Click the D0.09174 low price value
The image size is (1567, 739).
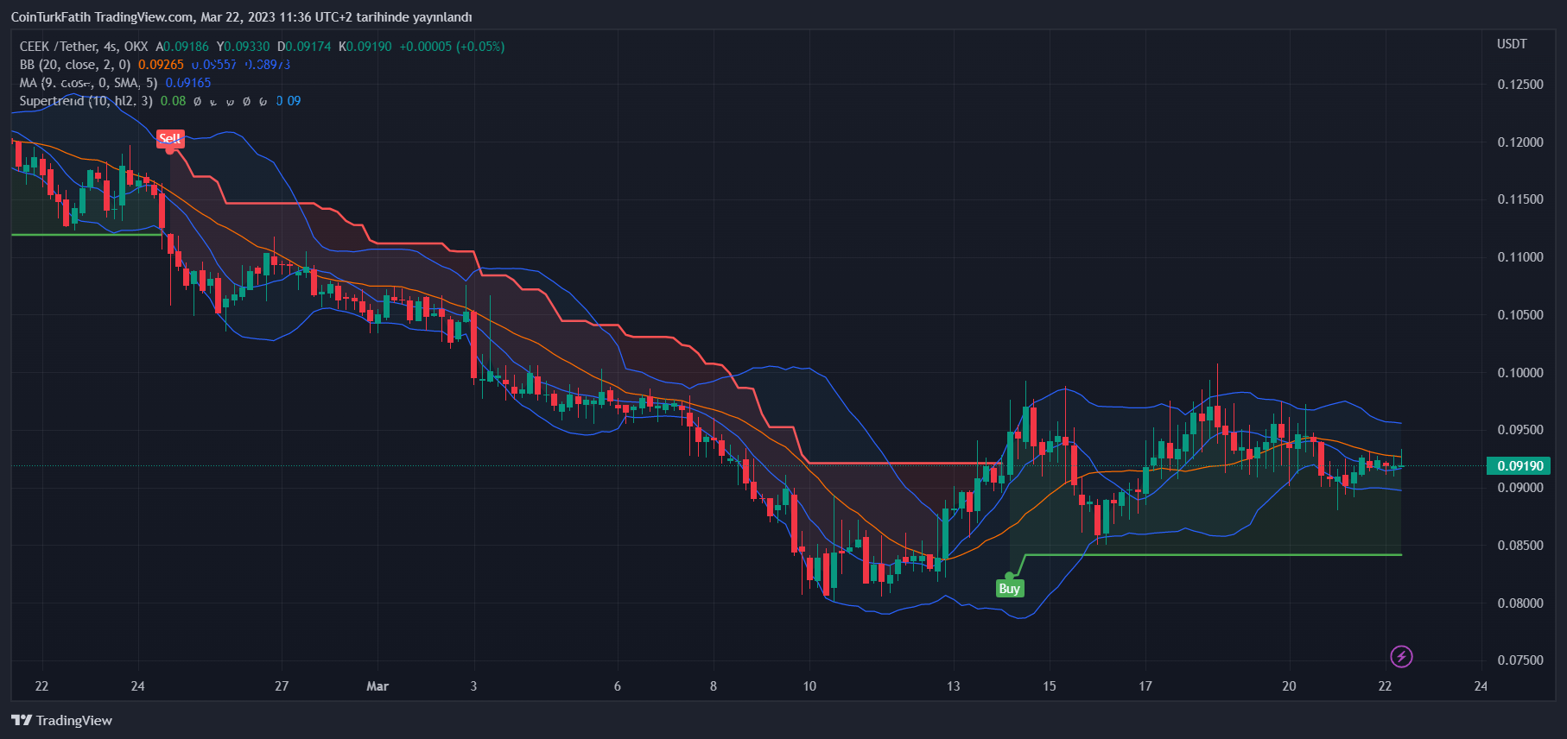coord(304,47)
